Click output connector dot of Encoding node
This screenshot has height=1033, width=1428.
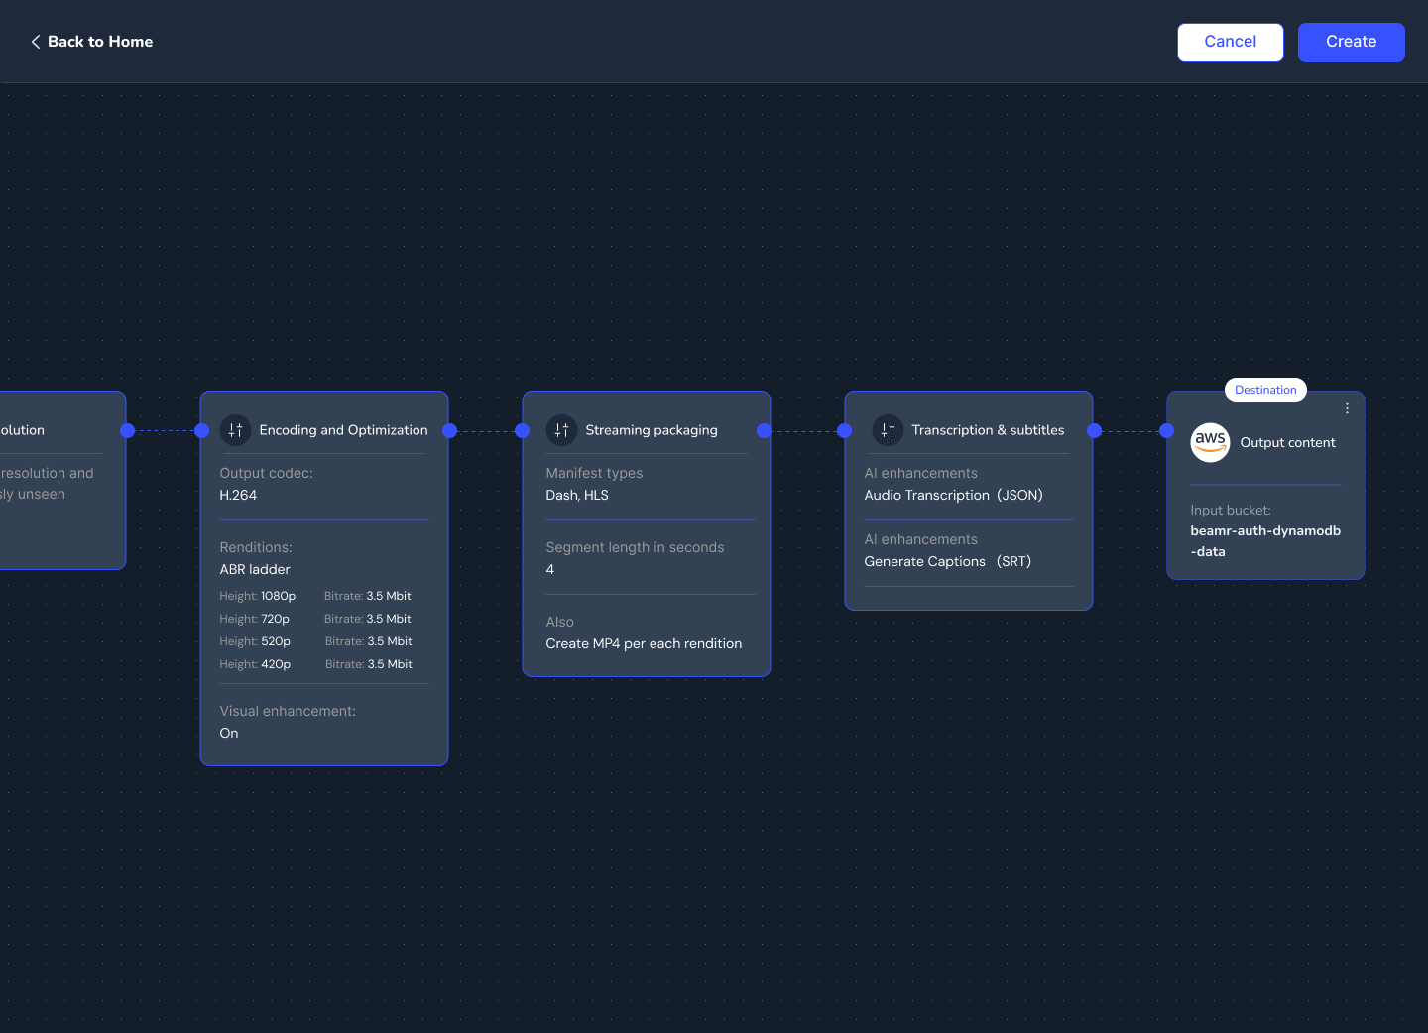pos(449,430)
